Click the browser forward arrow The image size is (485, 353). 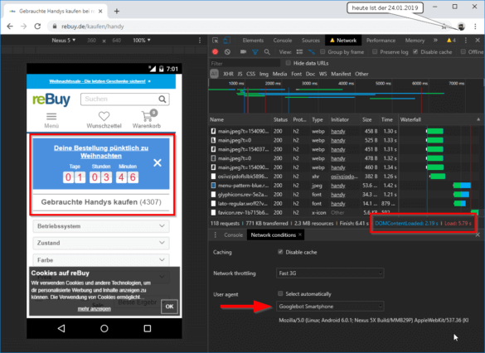[x=24, y=27]
